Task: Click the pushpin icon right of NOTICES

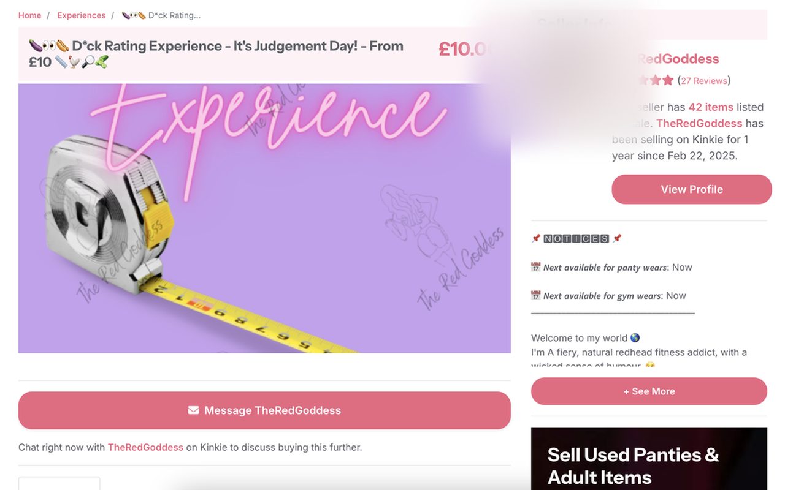Action: click(x=617, y=238)
